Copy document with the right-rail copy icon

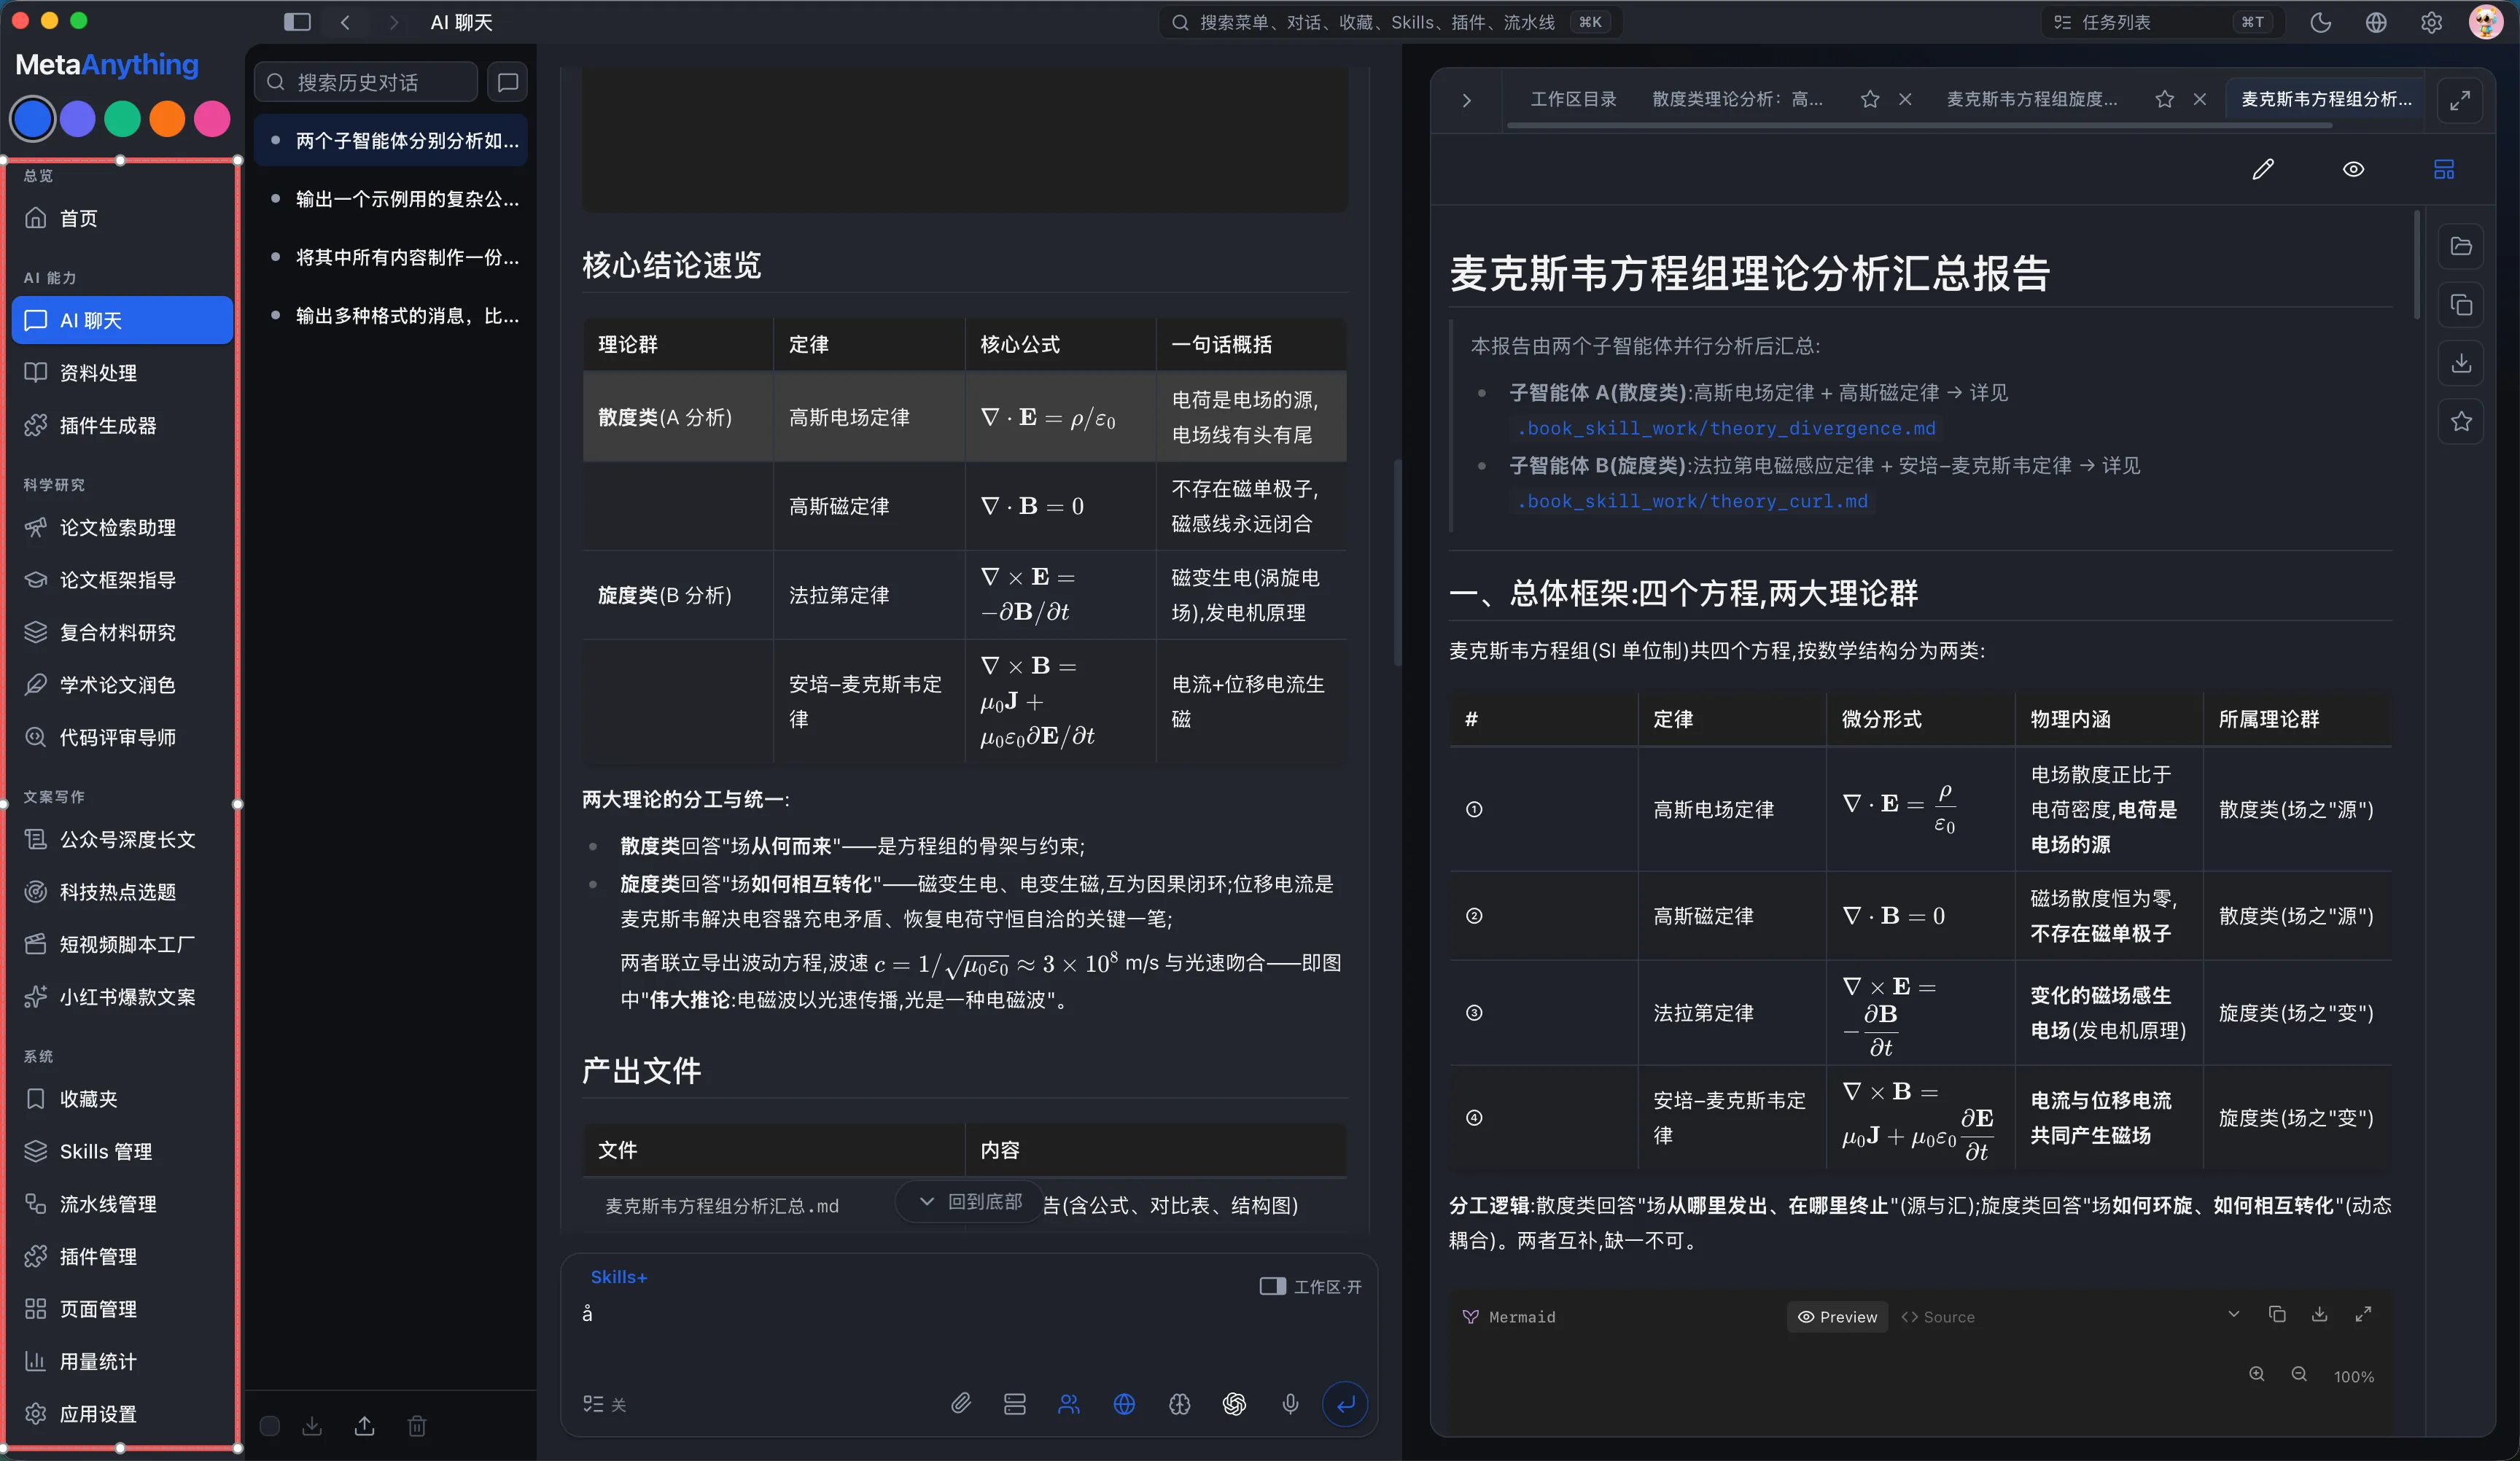click(x=2460, y=305)
